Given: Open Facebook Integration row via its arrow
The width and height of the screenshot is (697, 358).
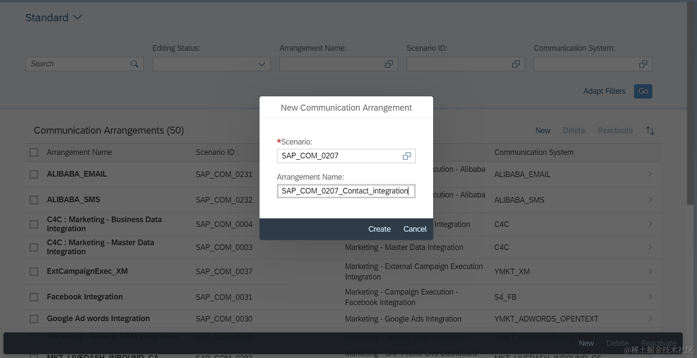Looking at the screenshot, I should point(650,297).
